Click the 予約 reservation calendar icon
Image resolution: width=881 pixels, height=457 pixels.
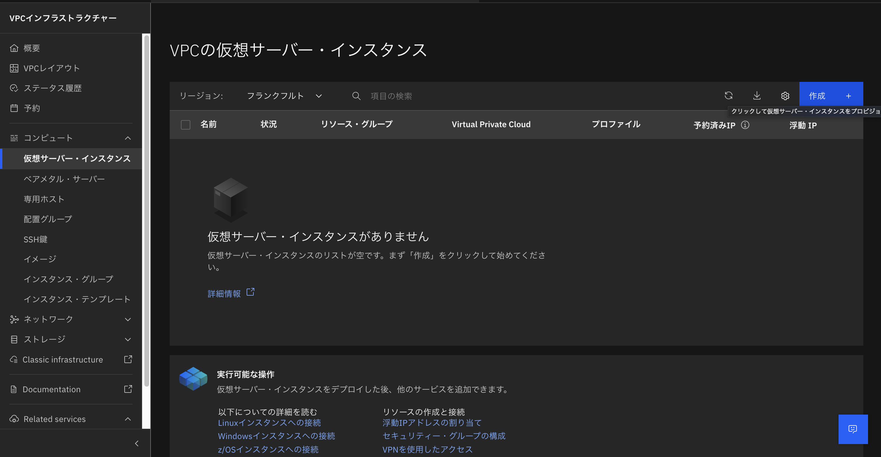coord(14,108)
